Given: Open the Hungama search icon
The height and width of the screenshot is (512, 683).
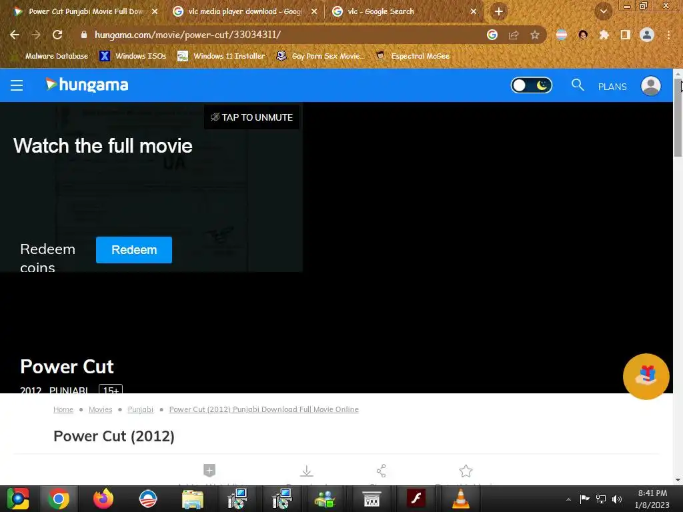Looking at the screenshot, I should [x=578, y=85].
